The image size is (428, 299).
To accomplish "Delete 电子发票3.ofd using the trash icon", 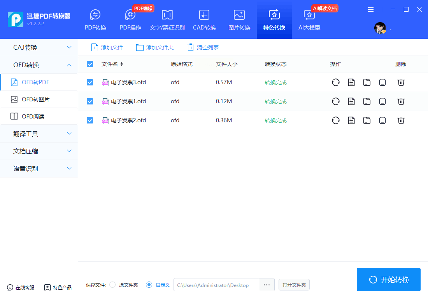I will pyautogui.click(x=401, y=82).
